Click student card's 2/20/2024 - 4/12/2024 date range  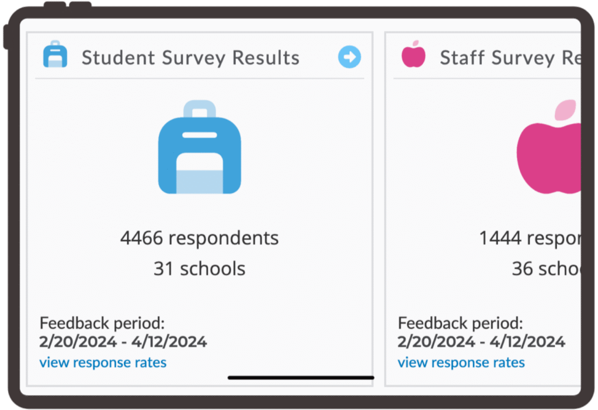(x=123, y=342)
